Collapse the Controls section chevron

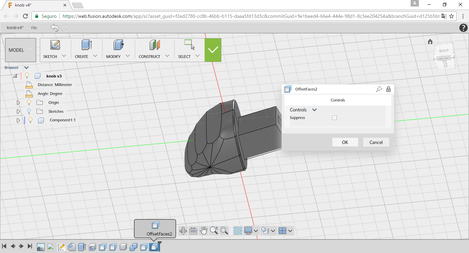click(x=314, y=110)
